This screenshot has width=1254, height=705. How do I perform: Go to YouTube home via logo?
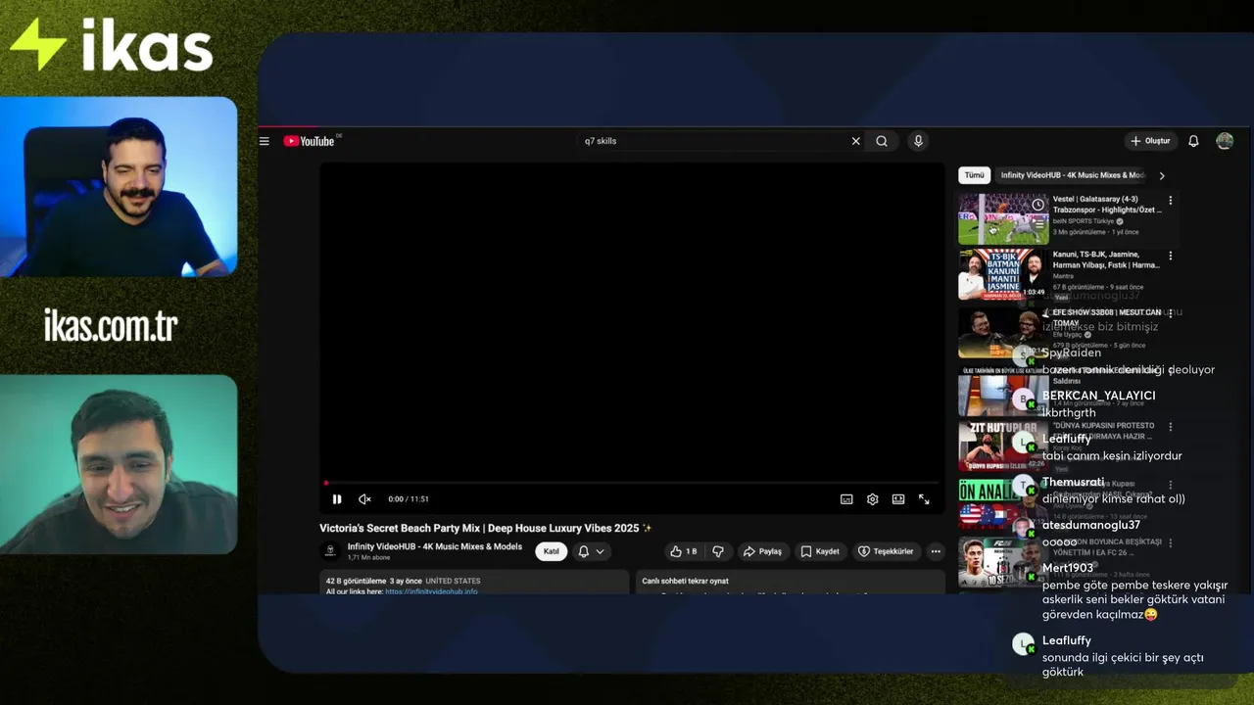tap(310, 141)
